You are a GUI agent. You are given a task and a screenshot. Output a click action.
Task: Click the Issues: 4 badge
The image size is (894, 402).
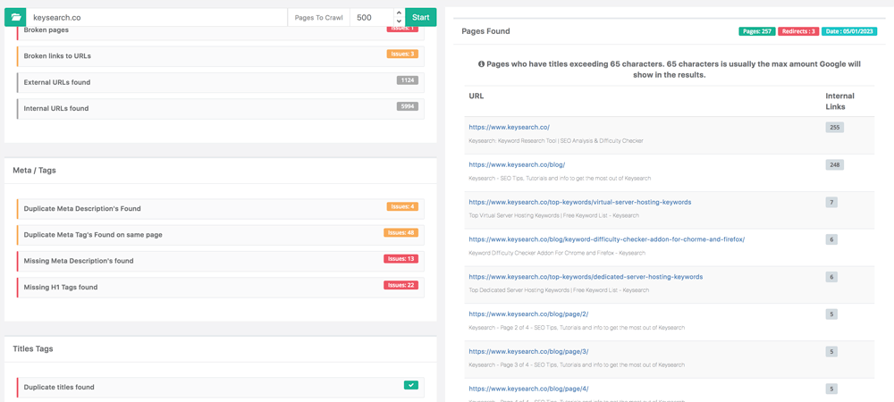click(402, 206)
